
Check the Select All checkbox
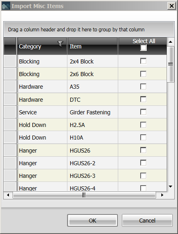point(143,48)
